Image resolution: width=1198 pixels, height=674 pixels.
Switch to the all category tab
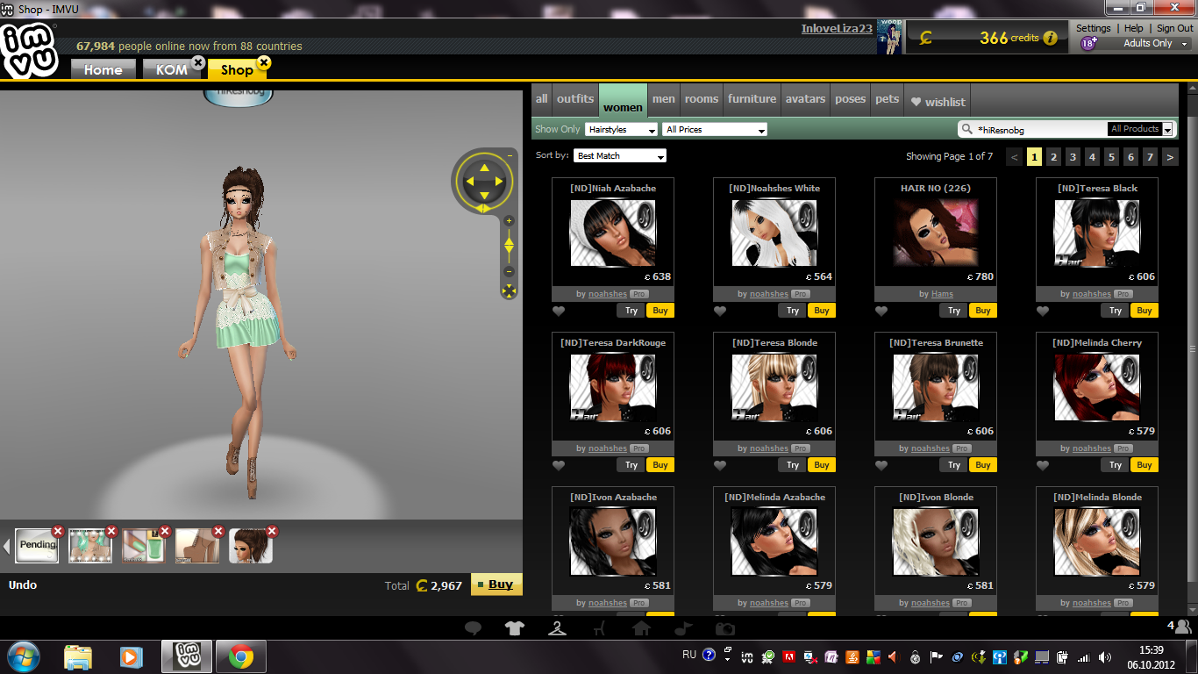point(541,99)
